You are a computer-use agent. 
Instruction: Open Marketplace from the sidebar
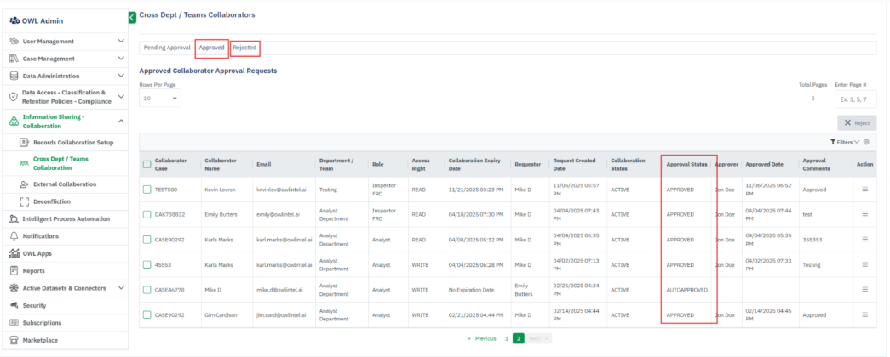coord(14,340)
